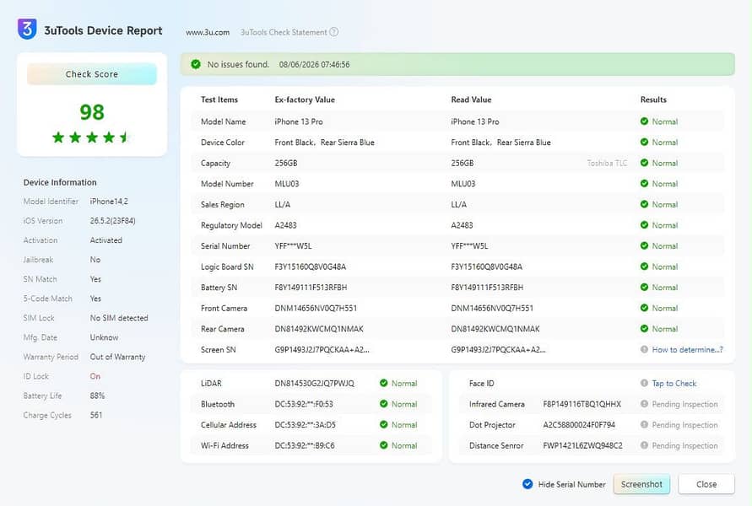
Task: Click the green check icon beside No issues found
Action: 196,64
